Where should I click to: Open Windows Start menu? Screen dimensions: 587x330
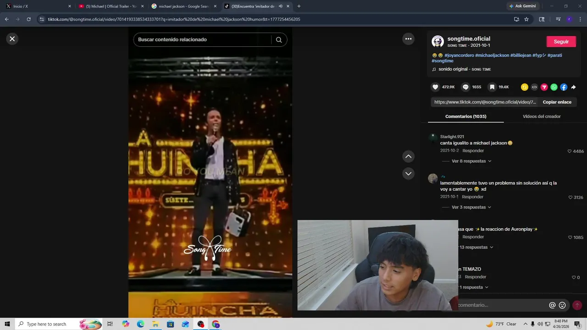click(7, 324)
